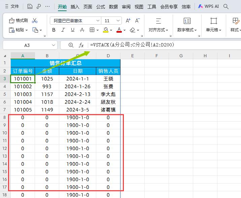Increase font size with A+ icon
The width and height of the screenshot is (241, 198).
coord(128,21)
